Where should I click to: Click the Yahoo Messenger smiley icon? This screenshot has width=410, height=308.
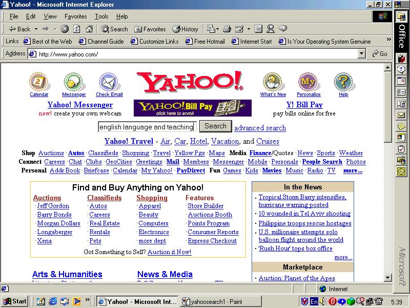click(74, 82)
